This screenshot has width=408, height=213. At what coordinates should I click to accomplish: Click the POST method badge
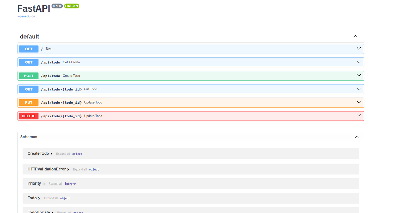pos(29,76)
